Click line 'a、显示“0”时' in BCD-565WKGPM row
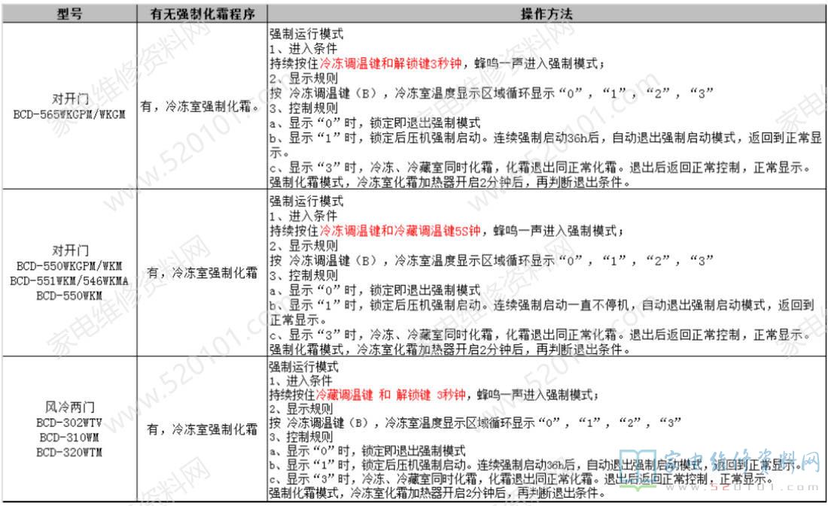Viewport: 828px width, 506px height. click(375, 123)
